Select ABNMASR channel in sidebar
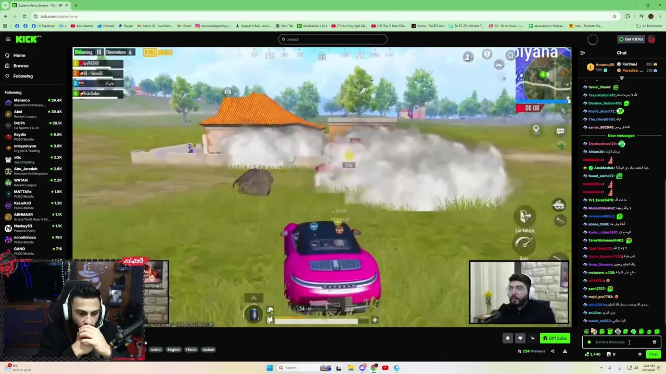The width and height of the screenshot is (666, 374). pyautogui.click(x=34, y=217)
